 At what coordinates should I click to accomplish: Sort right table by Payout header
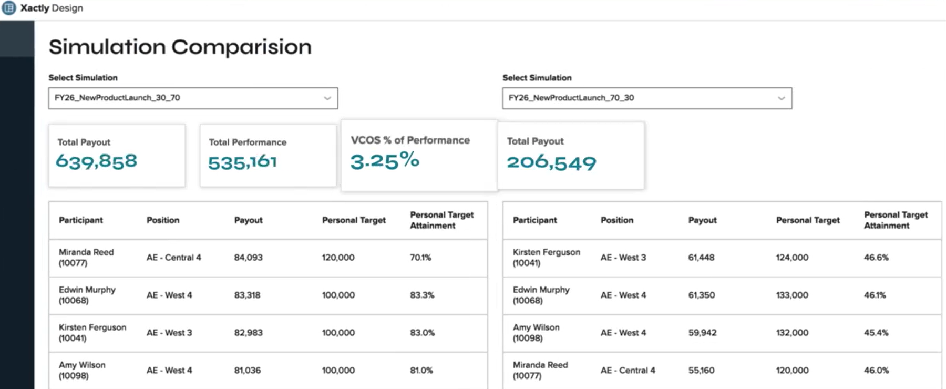pyautogui.click(x=702, y=220)
